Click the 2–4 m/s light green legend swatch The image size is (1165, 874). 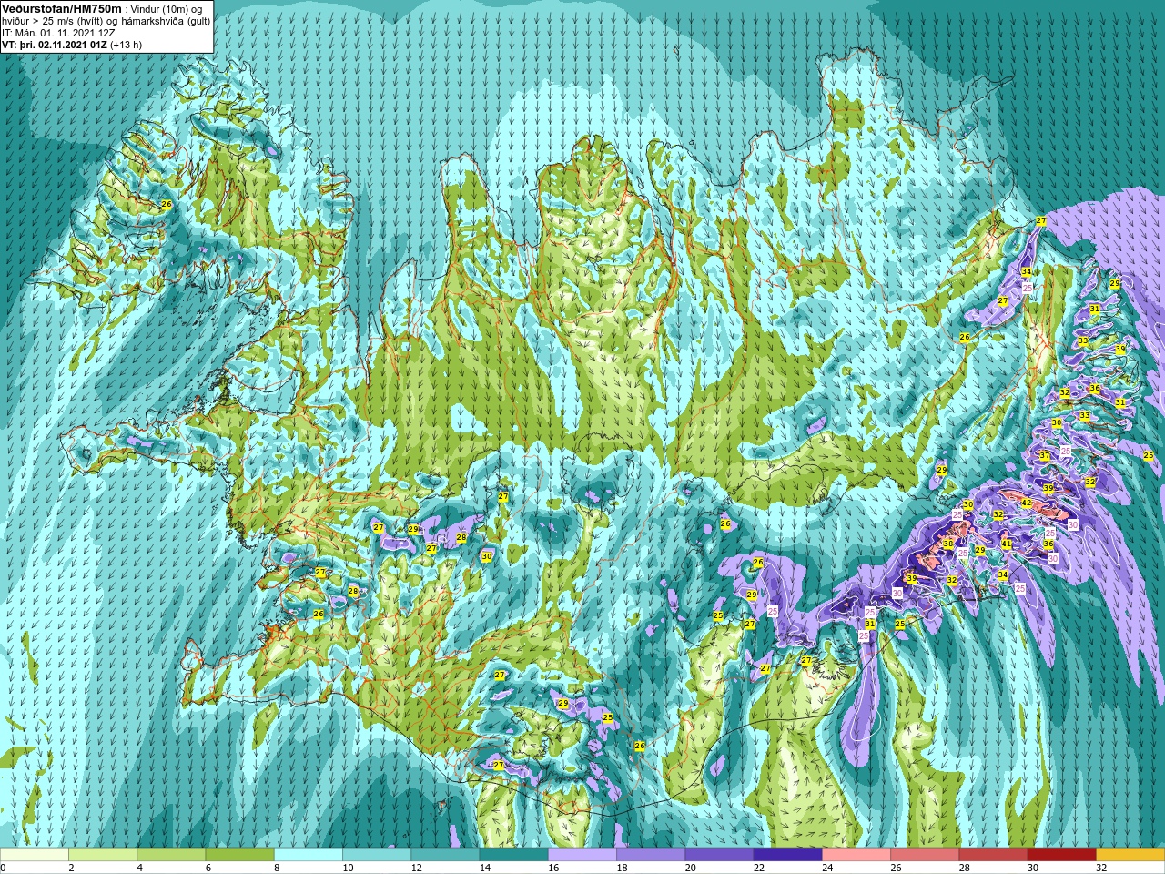pyautogui.click(x=103, y=855)
